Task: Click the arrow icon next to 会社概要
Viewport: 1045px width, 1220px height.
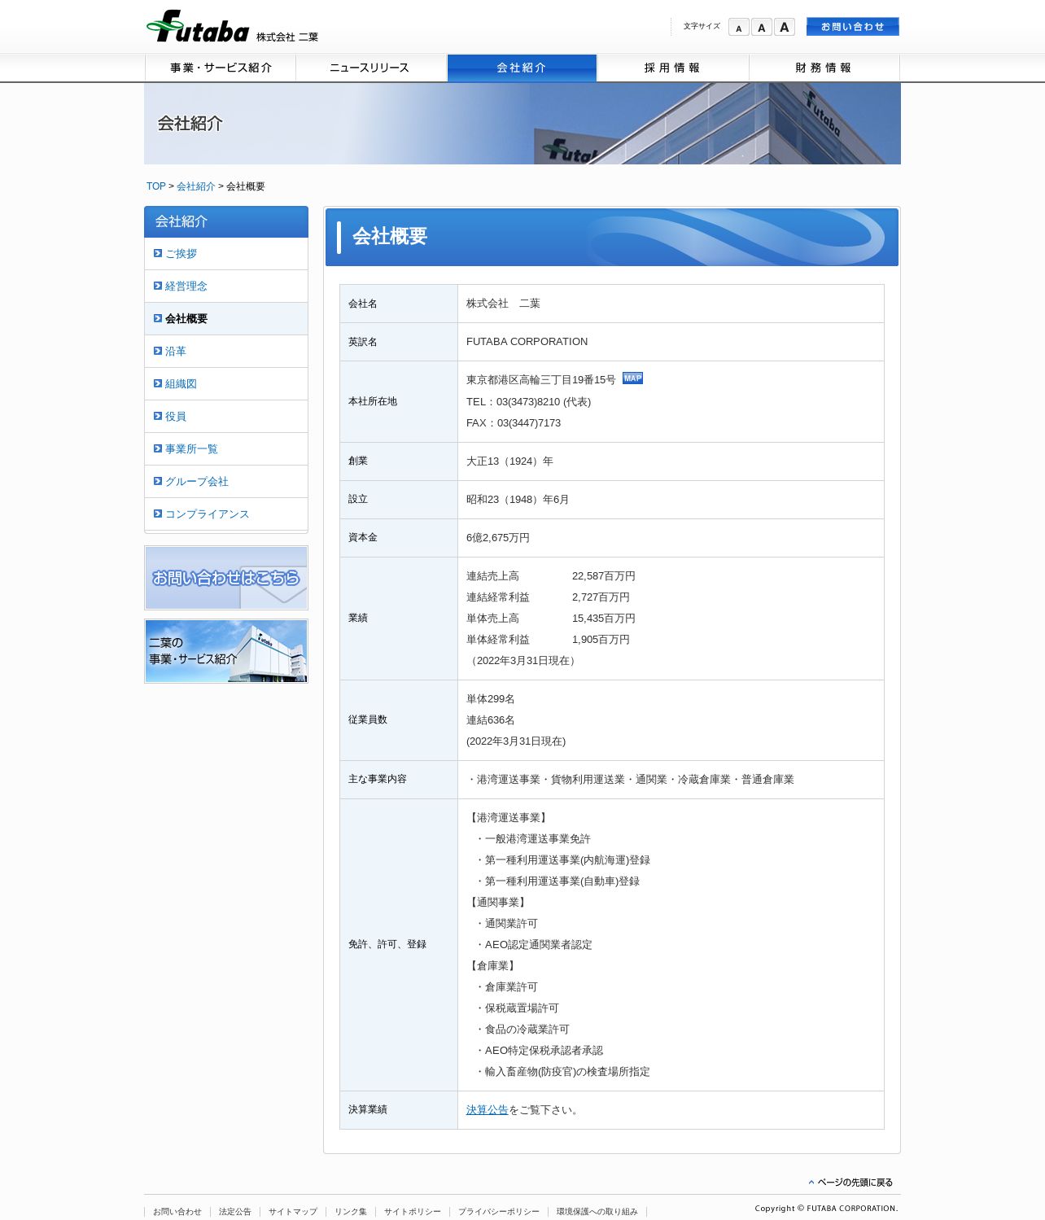Action: tap(158, 318)
